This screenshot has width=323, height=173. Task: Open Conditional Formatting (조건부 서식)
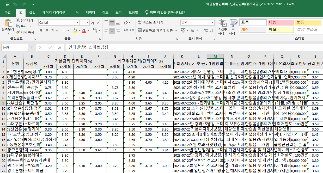point(222,27)
